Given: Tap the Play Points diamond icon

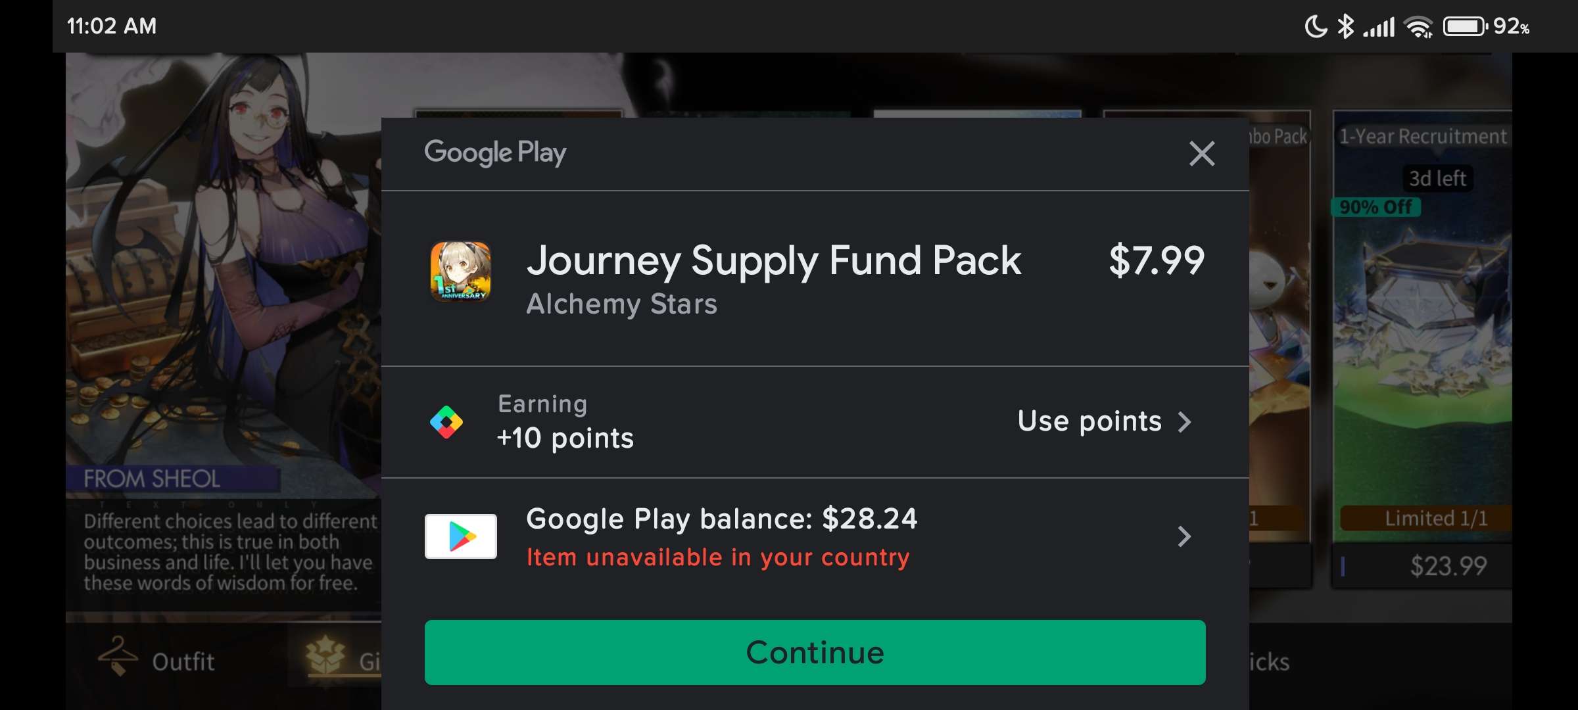Looking at the screenshot, I should 446,422.
